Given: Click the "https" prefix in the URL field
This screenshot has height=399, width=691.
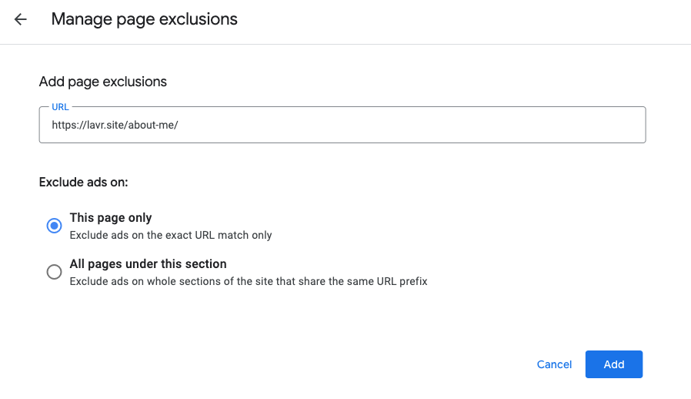Looking at the screenshot, I should (64, 125).
